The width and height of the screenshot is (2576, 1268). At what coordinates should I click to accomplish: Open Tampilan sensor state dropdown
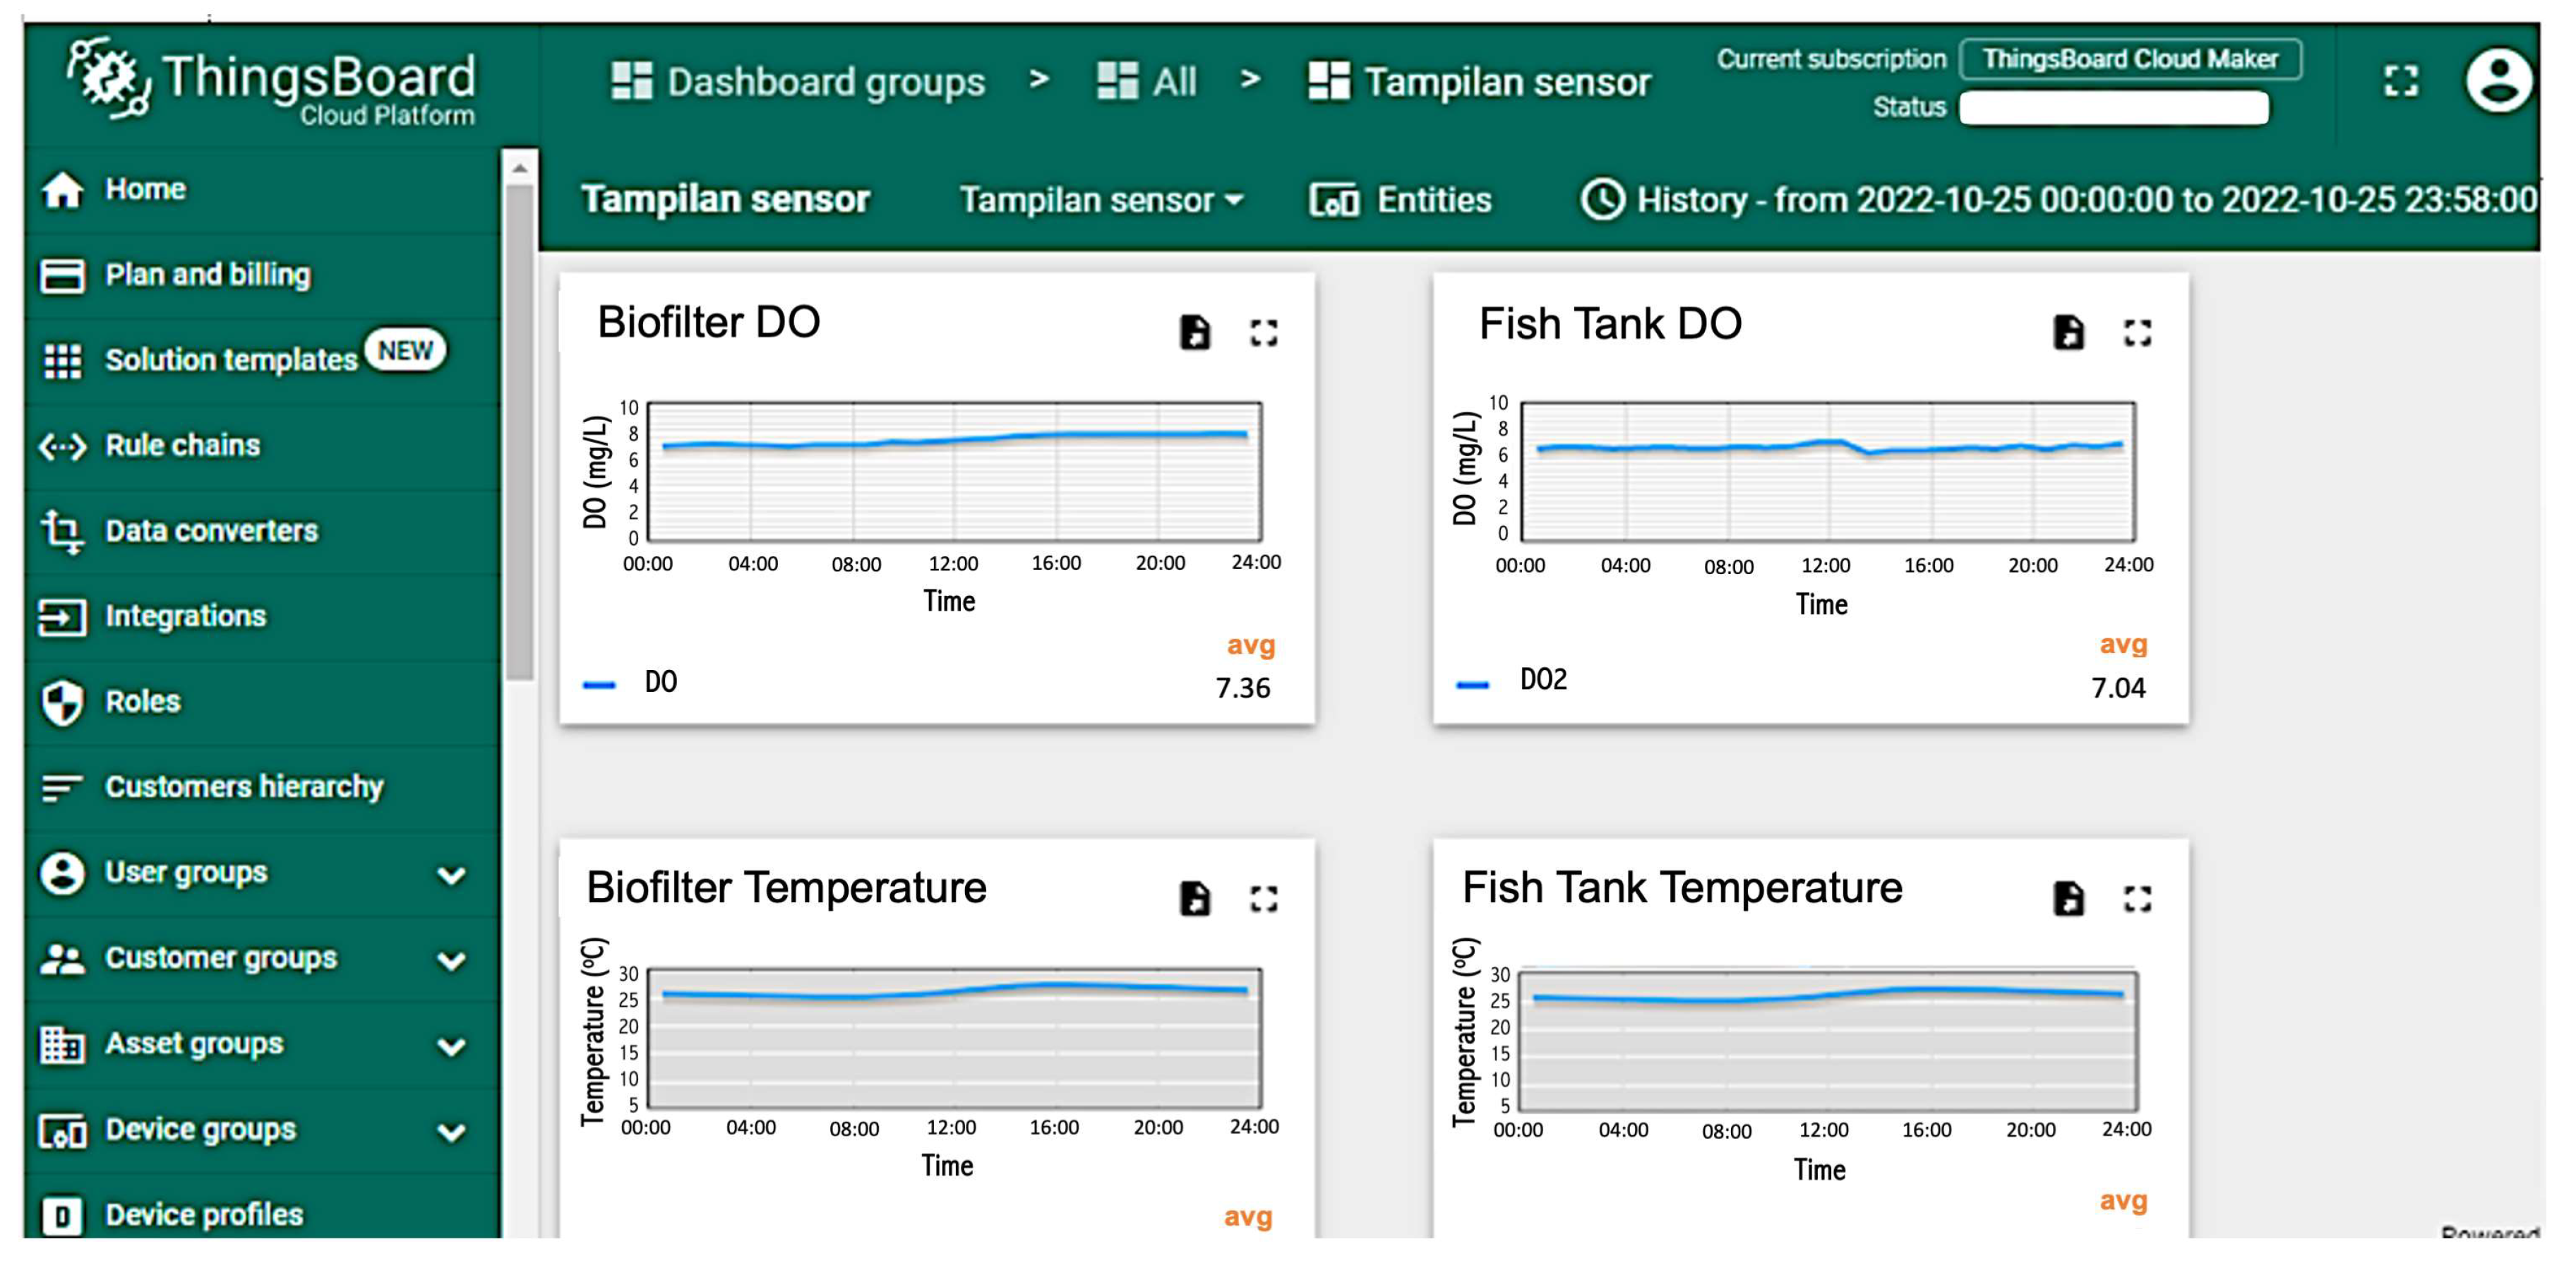tap(1101, 200)
